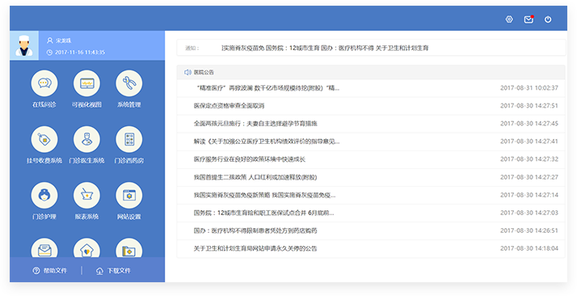Open the 解读《关于加强公立医疗卫生机构 announcement
Image resolution: width=577 pixels, height=296 pixels.
point(267,142)
